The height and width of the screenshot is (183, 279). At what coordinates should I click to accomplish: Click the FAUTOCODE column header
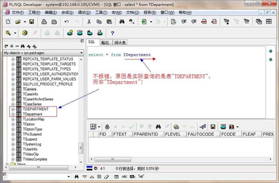coord(203,134)
